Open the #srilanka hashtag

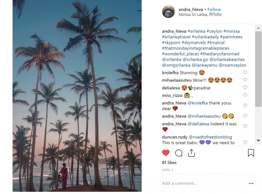tap(196, 31)
